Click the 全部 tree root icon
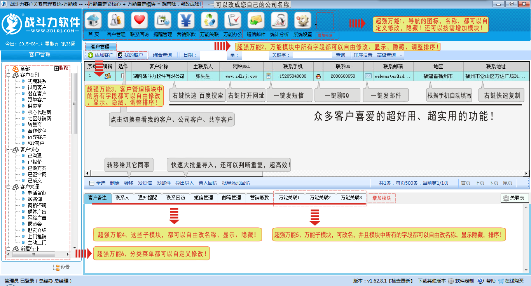The height and width of the screenshot is (286, 531). point(16,69)
